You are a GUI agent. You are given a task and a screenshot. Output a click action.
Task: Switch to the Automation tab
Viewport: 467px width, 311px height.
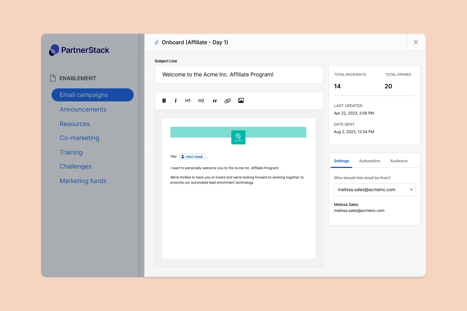pyautogui.click(x=370, y=161)
